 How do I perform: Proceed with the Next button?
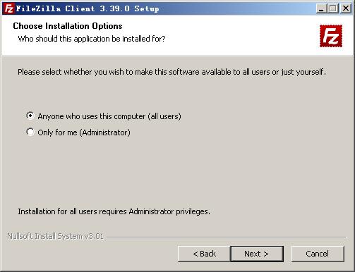tap(257, 254)
